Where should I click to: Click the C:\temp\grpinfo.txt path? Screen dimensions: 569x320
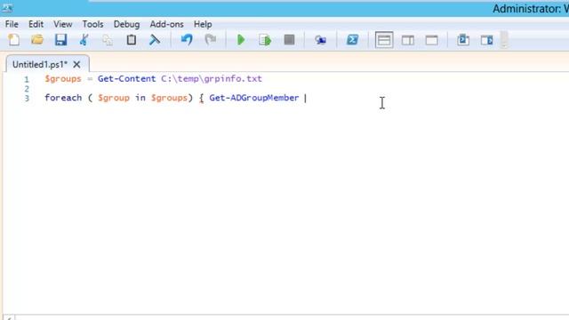[x=212, y=79]
